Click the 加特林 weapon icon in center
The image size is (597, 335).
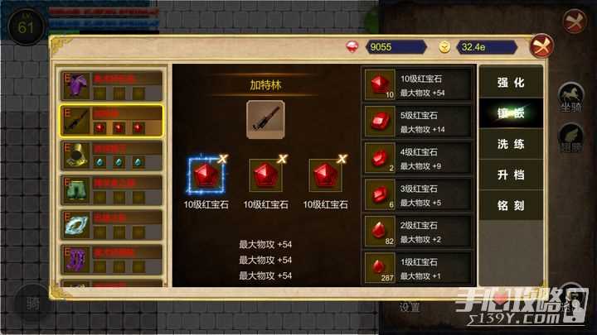265,119
